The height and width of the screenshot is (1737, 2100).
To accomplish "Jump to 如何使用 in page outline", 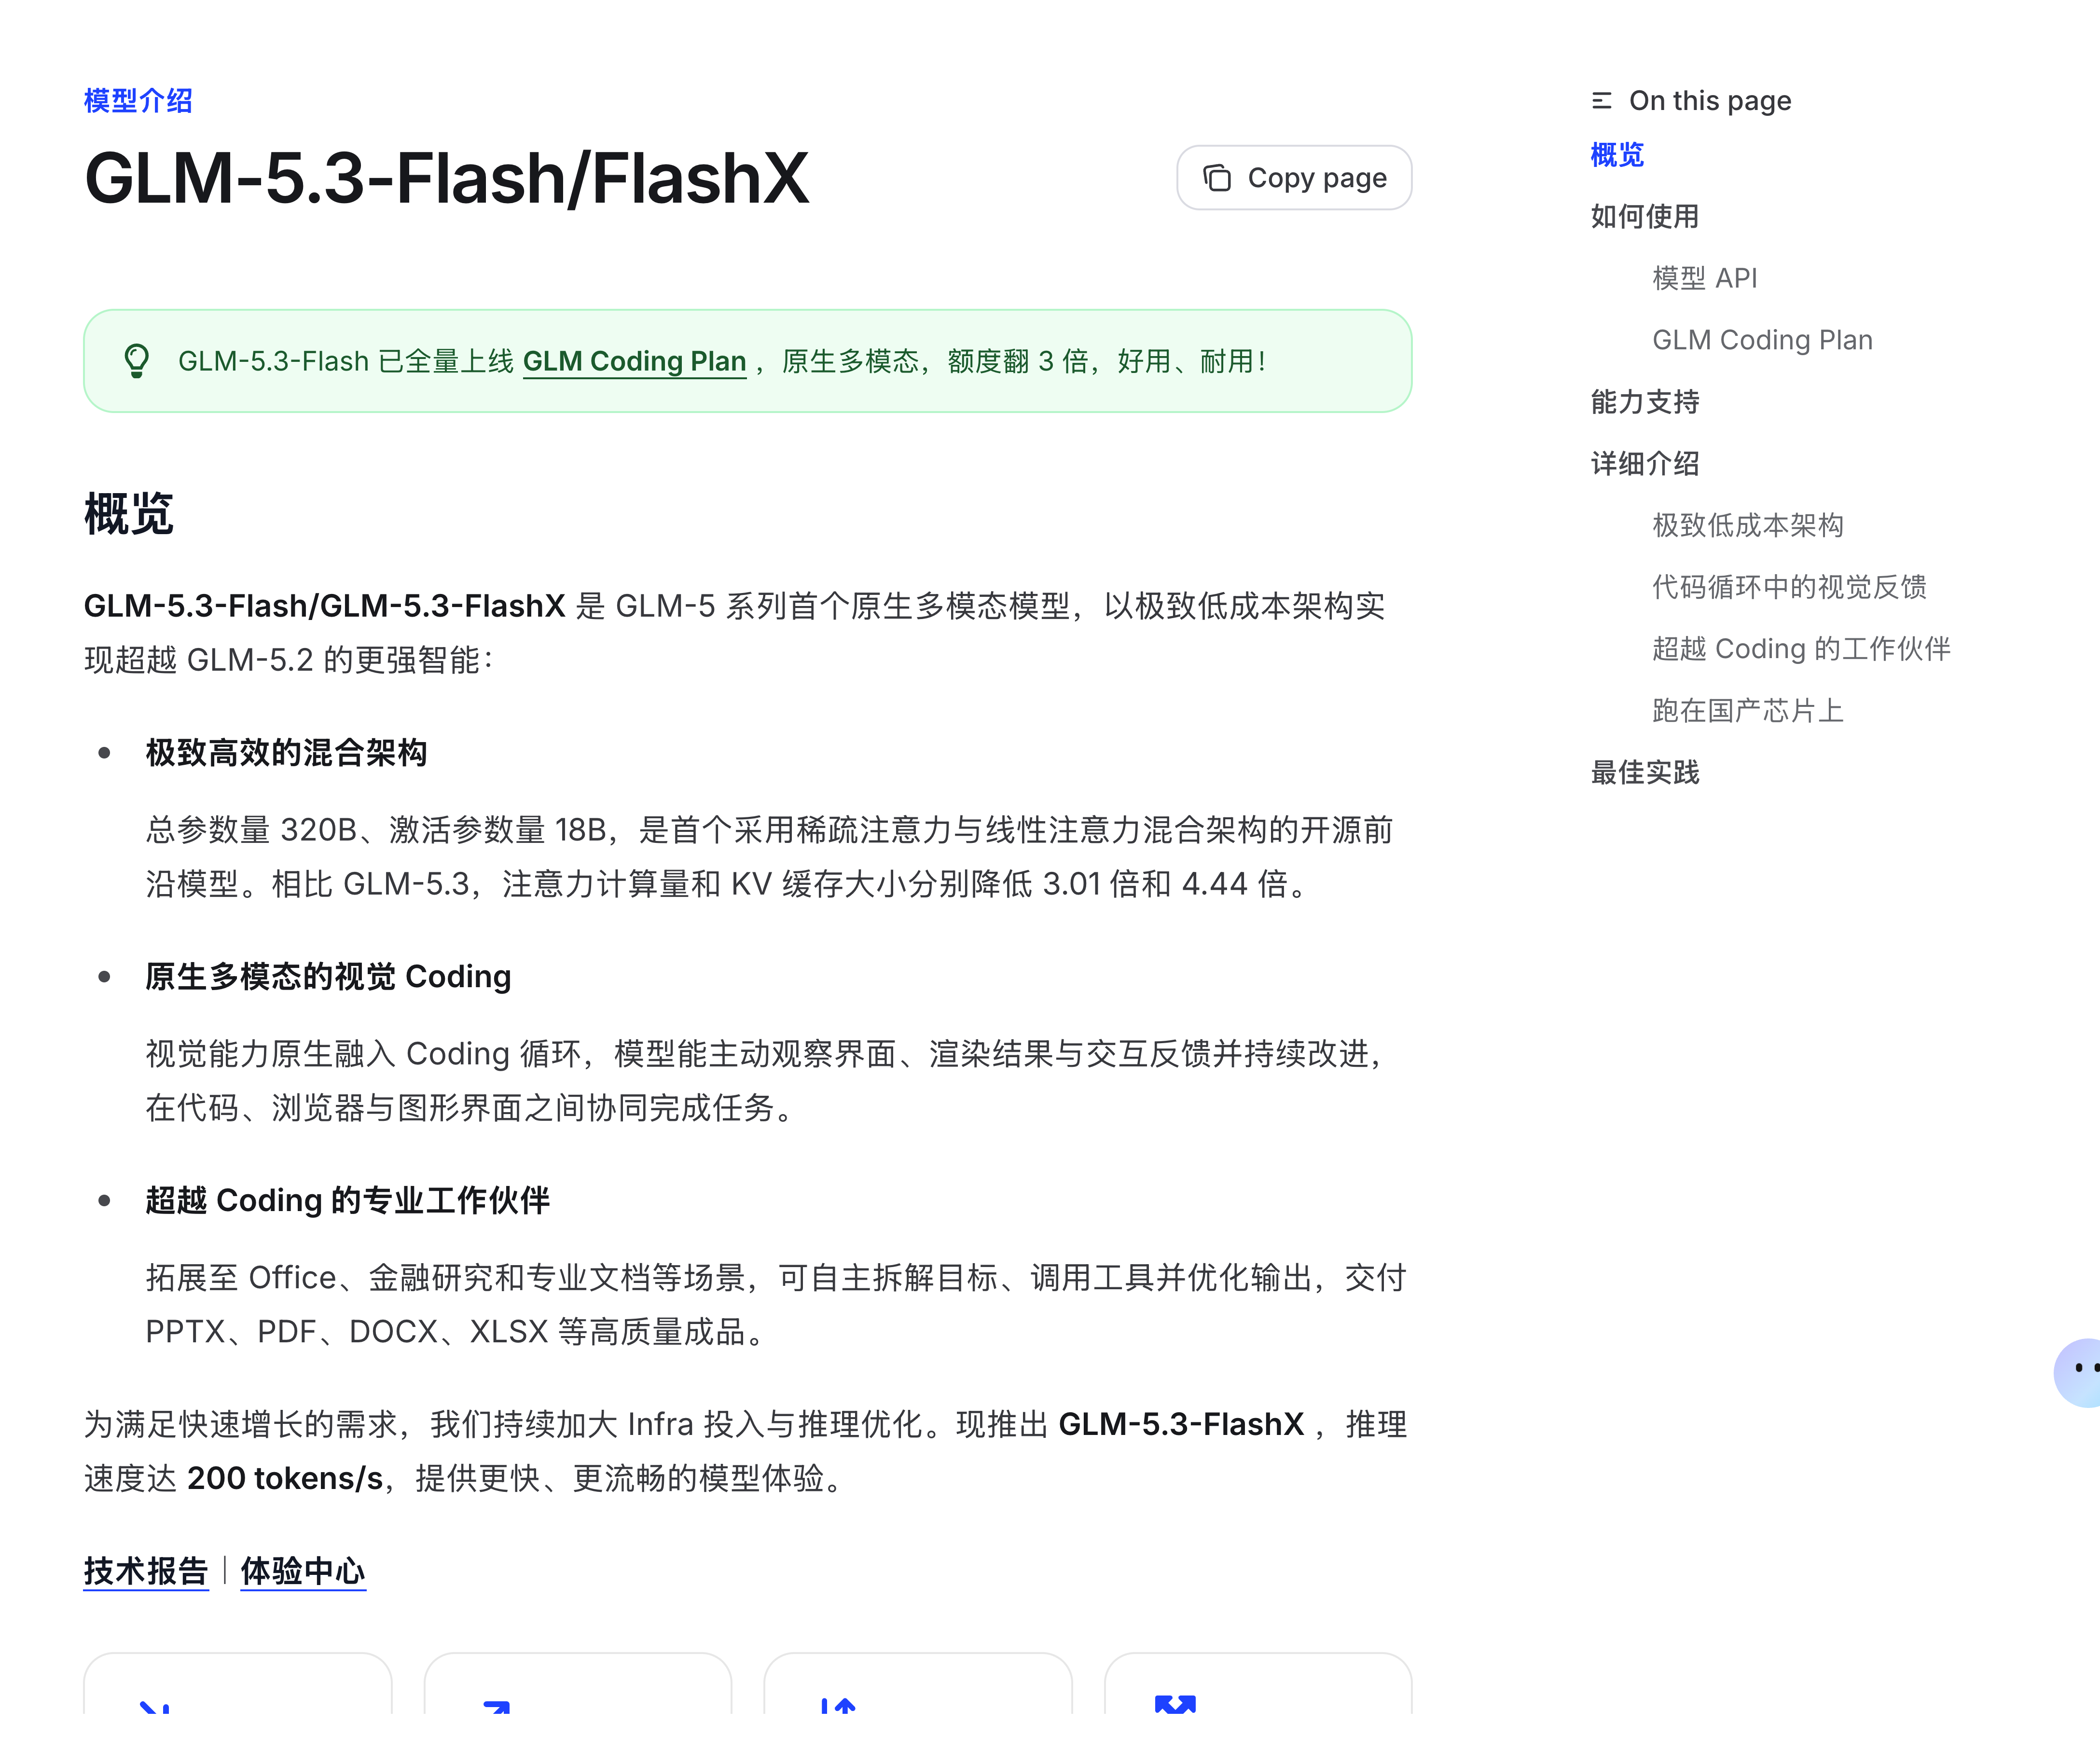I will coord(1645,216).
